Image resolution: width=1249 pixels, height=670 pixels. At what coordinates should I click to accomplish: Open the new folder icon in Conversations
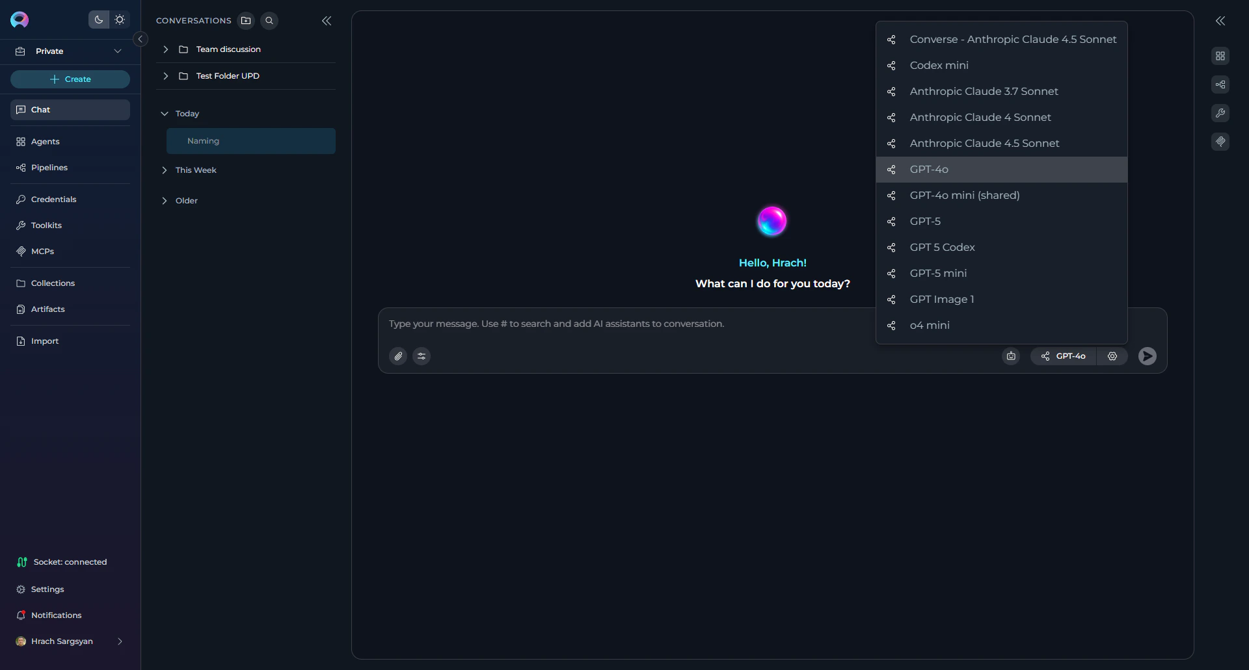(x=246, y=20)
